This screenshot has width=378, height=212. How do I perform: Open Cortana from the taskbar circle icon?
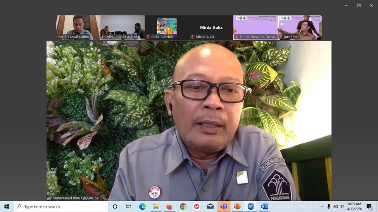tap(115, 207)
